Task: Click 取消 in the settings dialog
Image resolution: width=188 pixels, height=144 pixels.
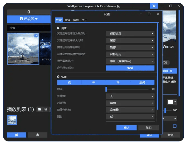Action: point(148,128)
